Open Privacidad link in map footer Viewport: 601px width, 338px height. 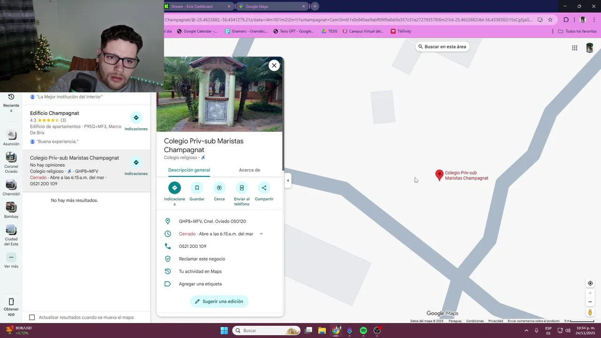(495, 321)
